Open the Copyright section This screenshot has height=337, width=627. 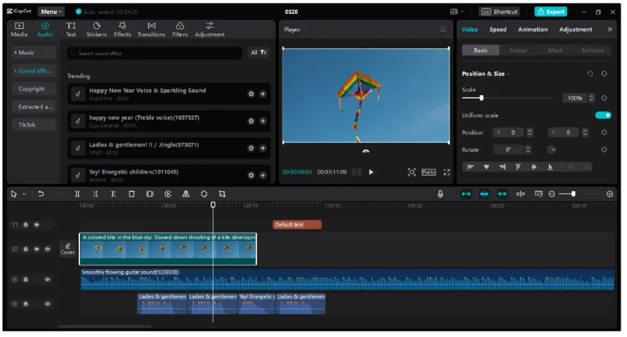point(33,88)
